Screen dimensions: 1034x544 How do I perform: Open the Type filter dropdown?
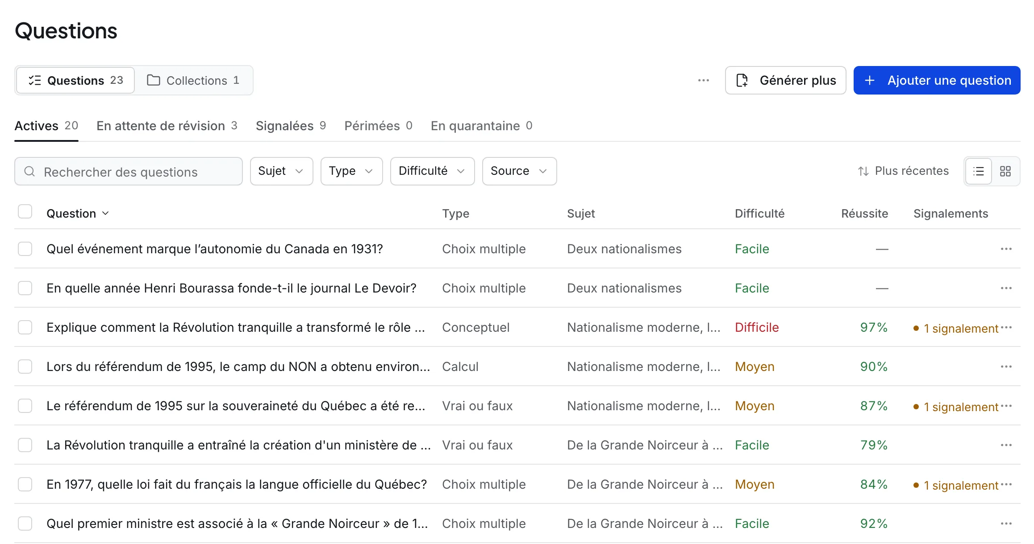[351, 171]
